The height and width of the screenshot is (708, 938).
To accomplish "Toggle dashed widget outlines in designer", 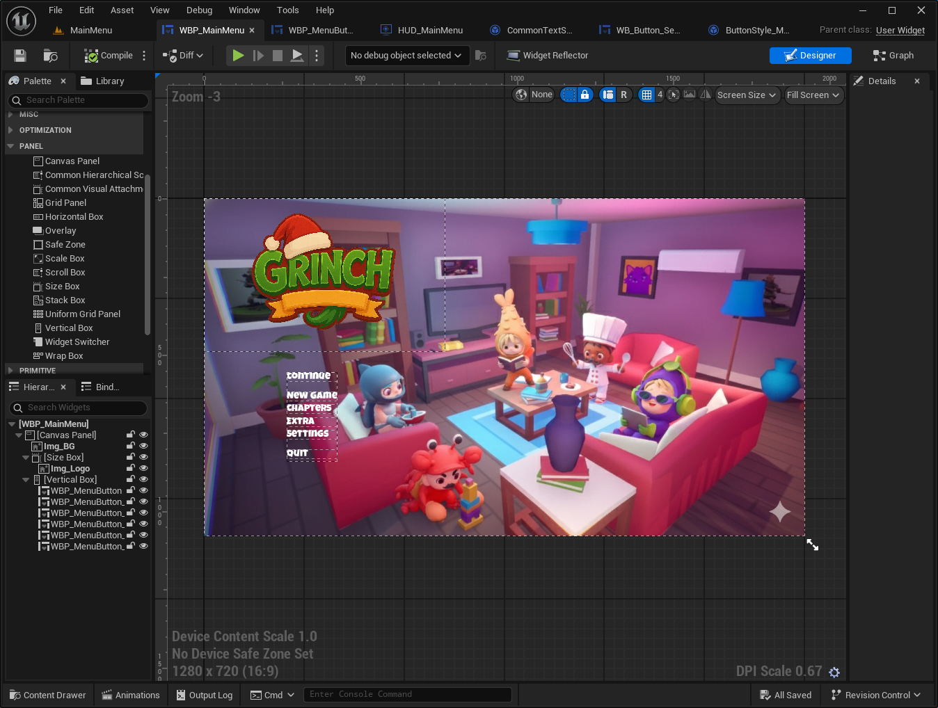I will pyautogui.click(x=569, y=95).
